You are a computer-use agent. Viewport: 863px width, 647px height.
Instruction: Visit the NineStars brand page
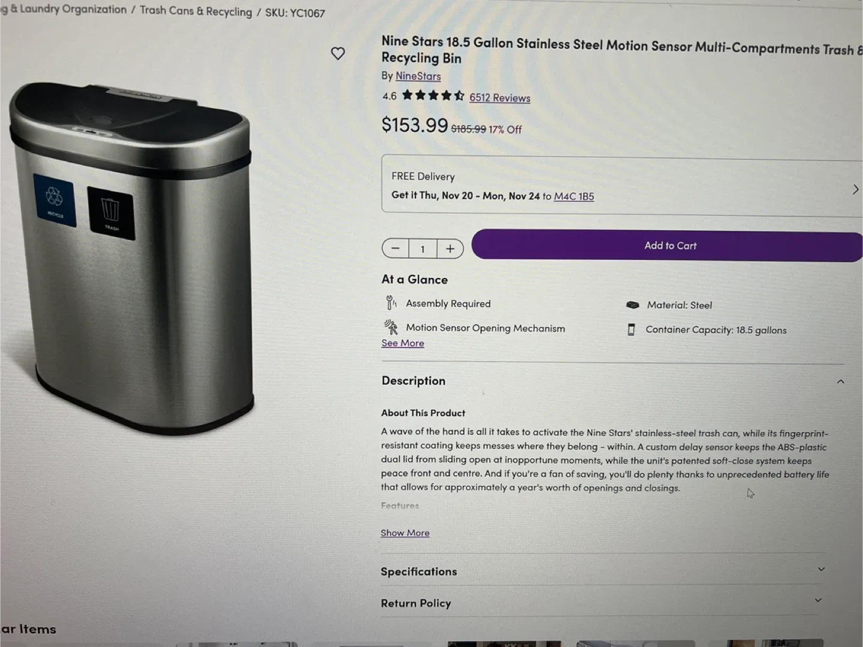[418, 76]
